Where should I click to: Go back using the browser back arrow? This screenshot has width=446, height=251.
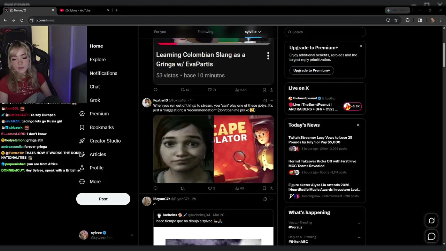pyautogui.click(x=5, y=20)
